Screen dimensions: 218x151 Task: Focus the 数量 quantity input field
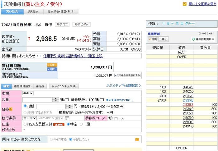coord(37,100)
